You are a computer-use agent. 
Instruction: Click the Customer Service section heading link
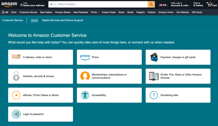pyautogui.click(x=13, y=20)
